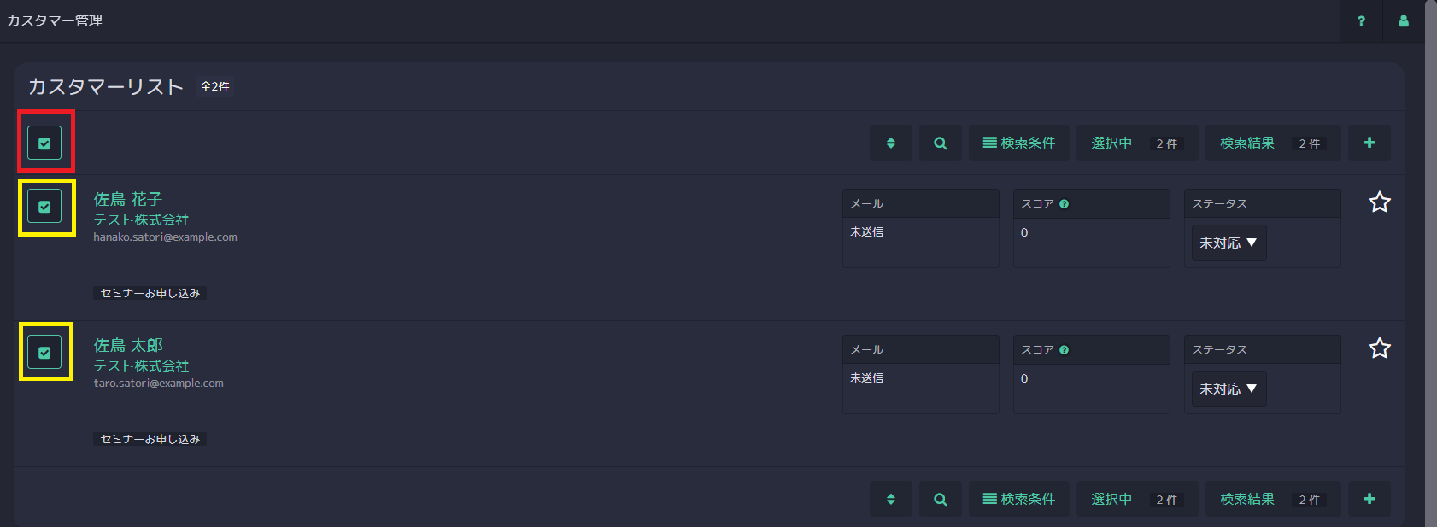Screen dimensions: 1437x527
Task: Open the help question mark icon
Action: 1361,20
